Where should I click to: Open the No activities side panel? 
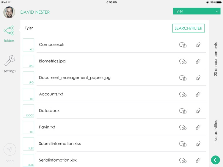pos(216,131)
